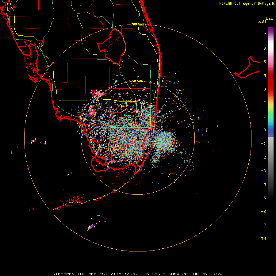
Task: Click the 5 value on the color scale
Action: [x=265, y=62]
